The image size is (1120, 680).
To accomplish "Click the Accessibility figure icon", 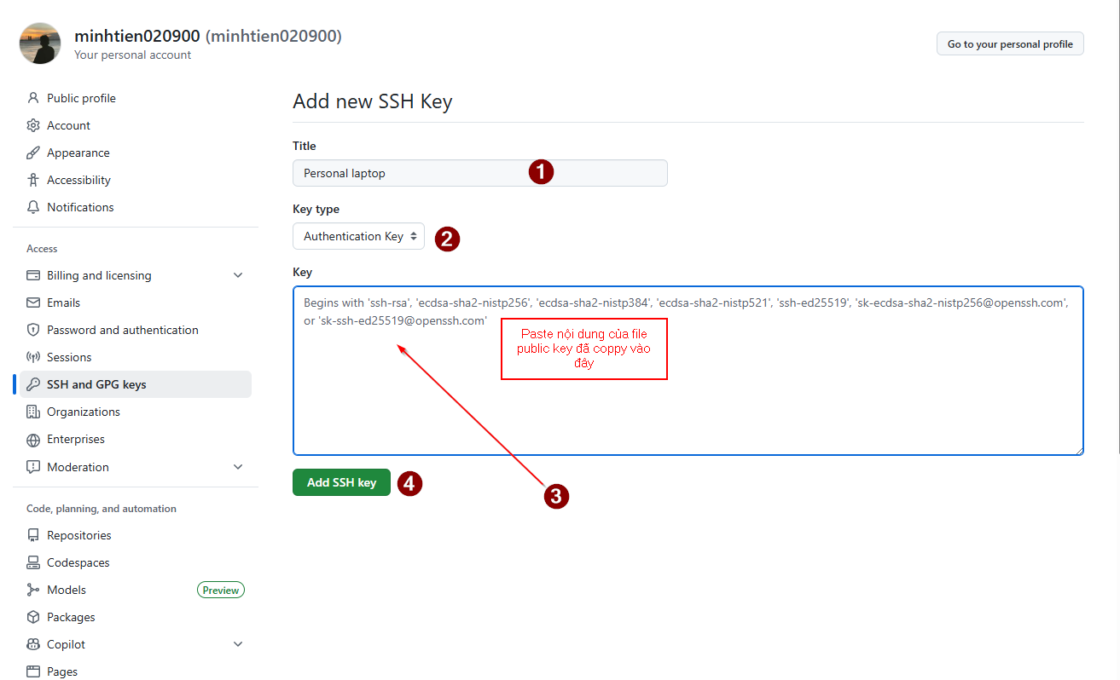I will (33, 180).
